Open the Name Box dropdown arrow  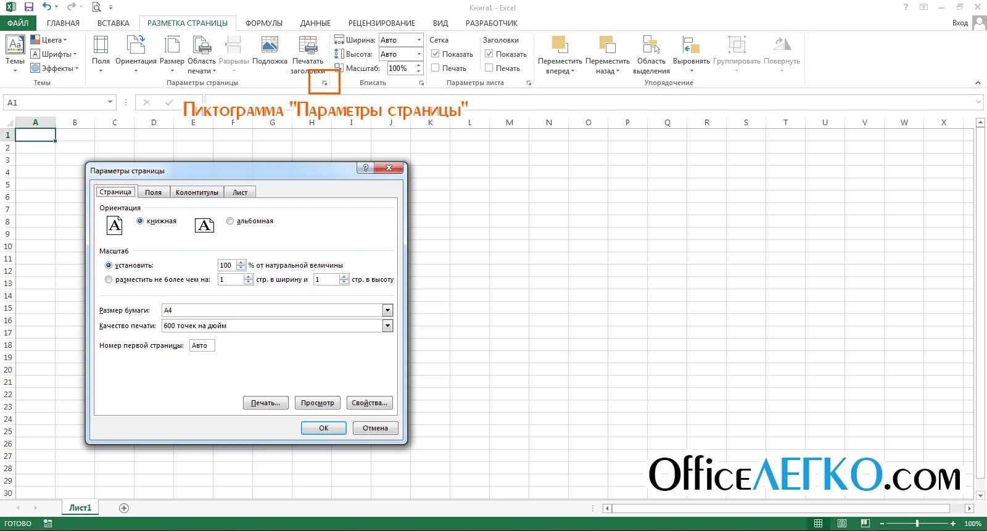click(x=110, y=102)
